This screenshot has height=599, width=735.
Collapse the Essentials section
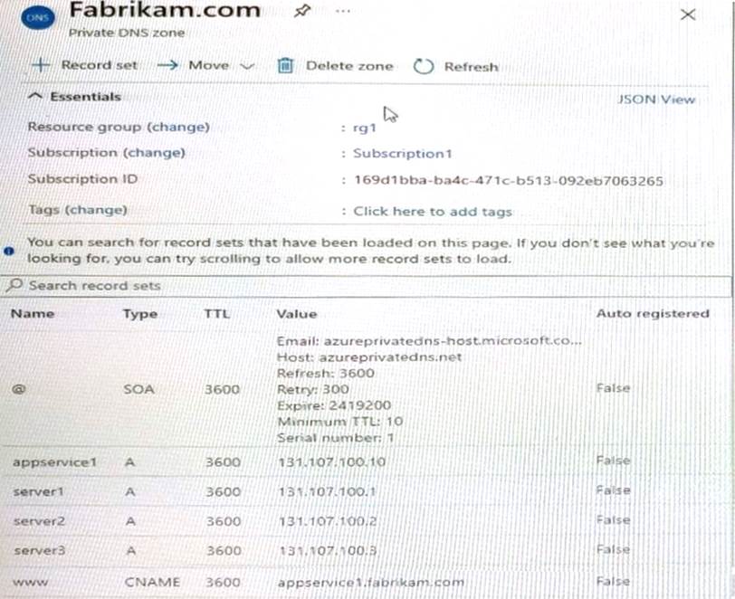click(75, 96)
